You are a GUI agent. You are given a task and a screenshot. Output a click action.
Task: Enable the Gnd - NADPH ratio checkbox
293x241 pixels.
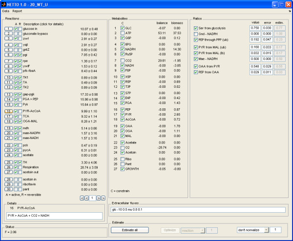pyautogui.click(x=196, y=33)
